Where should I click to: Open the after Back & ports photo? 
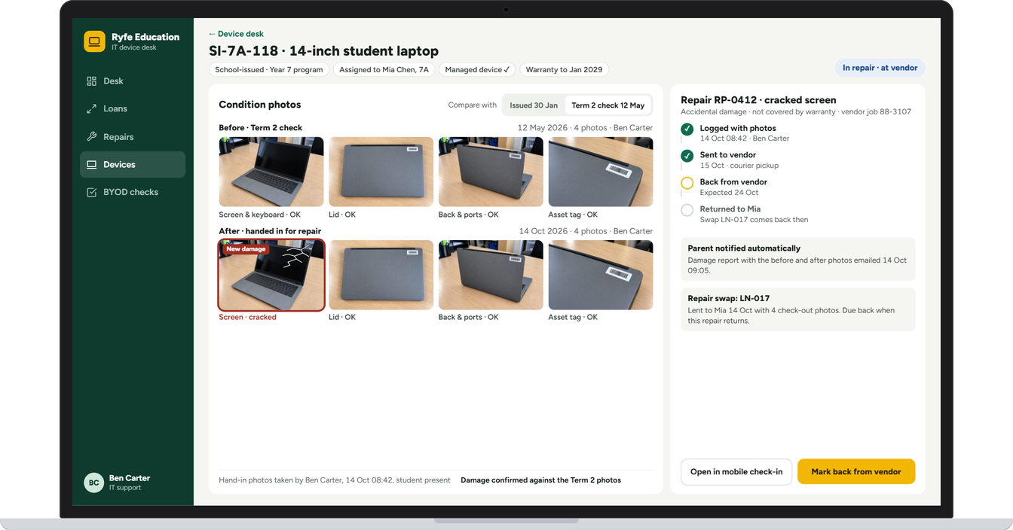pos(491,275)
